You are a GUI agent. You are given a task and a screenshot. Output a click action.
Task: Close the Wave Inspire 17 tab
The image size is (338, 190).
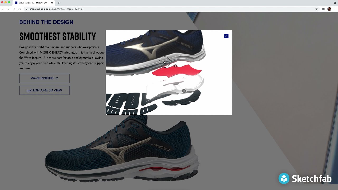[52, 3]
